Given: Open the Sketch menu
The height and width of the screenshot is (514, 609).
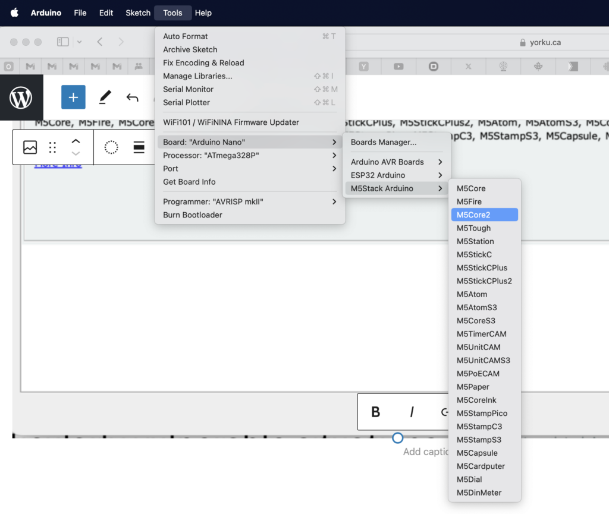Looking at the screenshot, I should pyautogui.click(x=138, y=13).
